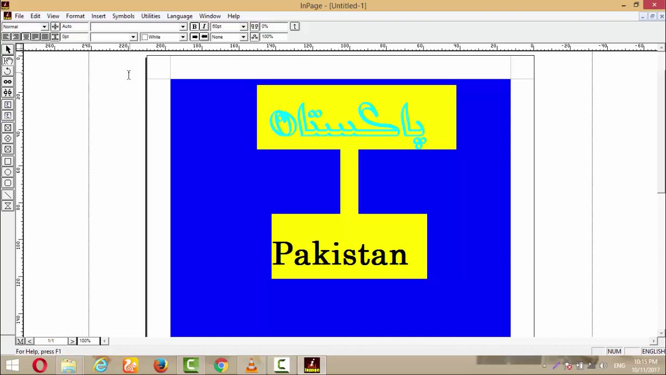
Task: Apply force-justify alignment (fifth alignment icon)
Action: click(x=45, y=36)
